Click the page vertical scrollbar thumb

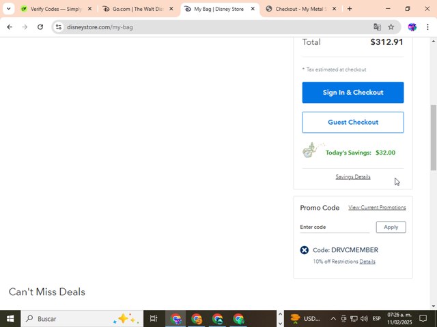(434, 138)
